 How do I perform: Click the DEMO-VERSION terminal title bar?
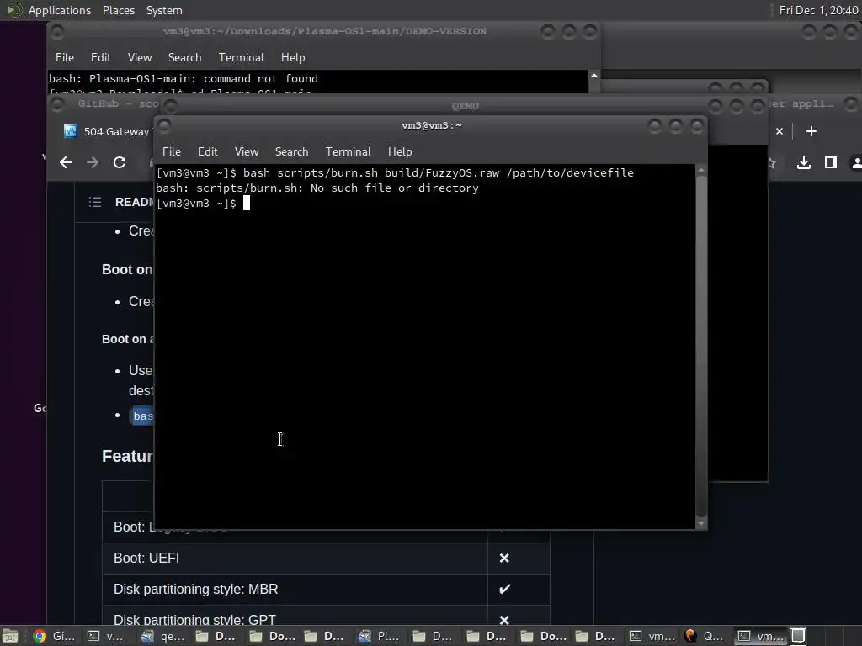click(324, 32)
